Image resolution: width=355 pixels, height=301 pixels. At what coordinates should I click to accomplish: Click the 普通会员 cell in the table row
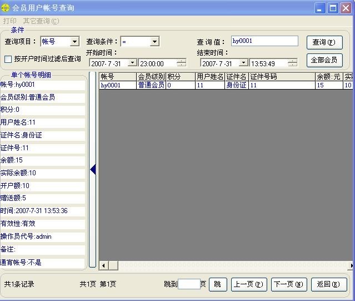[151, 85]
